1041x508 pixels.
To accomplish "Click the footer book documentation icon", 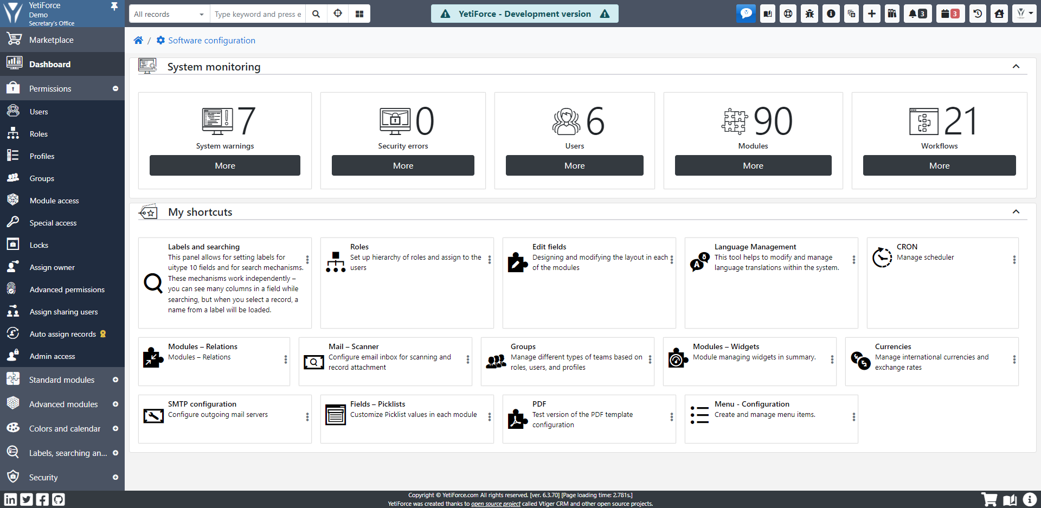I will click(x=1010, y=499).
